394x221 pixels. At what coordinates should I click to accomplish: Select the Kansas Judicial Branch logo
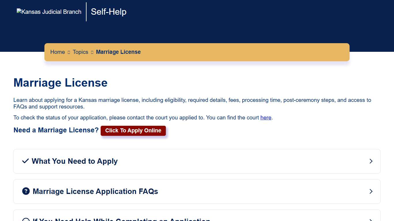point(49,12)
